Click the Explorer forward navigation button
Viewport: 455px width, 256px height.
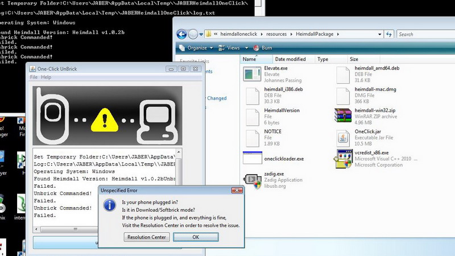(193, 34)
